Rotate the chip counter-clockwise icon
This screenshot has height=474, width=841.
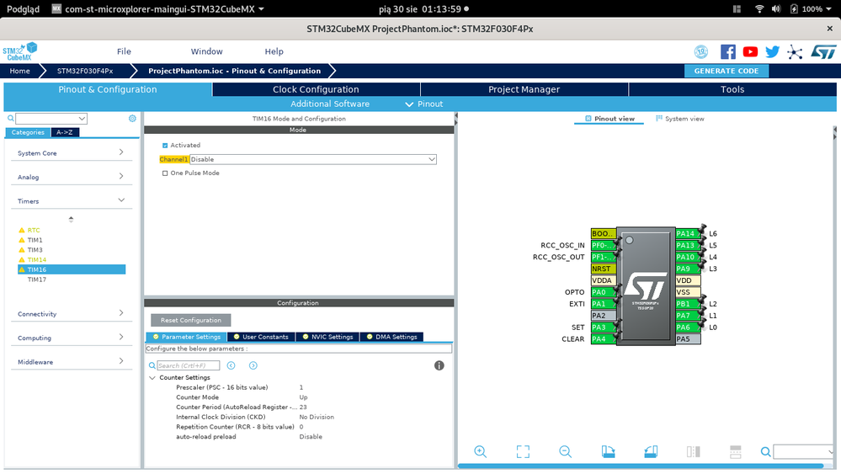tap(651, 451)
